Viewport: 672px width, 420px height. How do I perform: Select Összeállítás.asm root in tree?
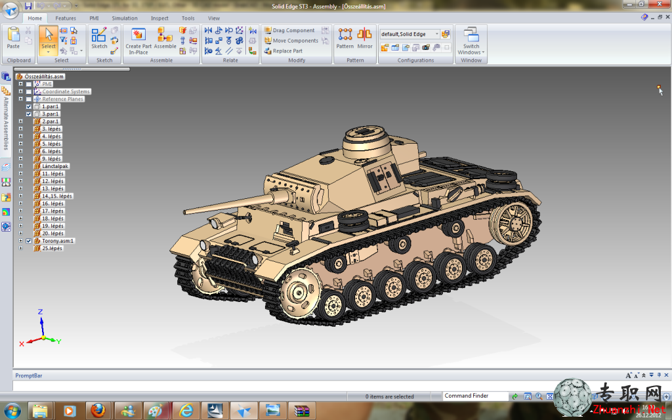tap(41, 77)
